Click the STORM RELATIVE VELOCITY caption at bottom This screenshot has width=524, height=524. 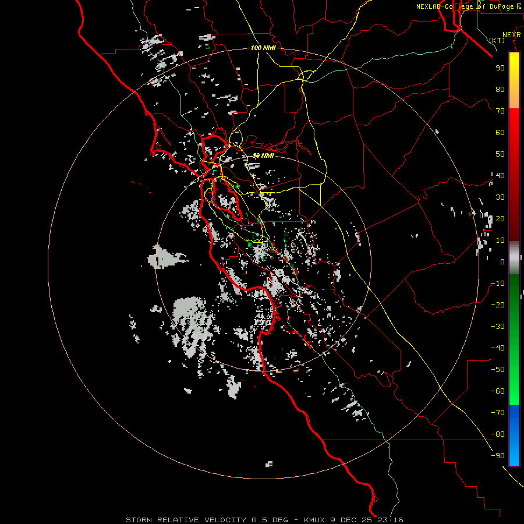[x=264, y=520]
